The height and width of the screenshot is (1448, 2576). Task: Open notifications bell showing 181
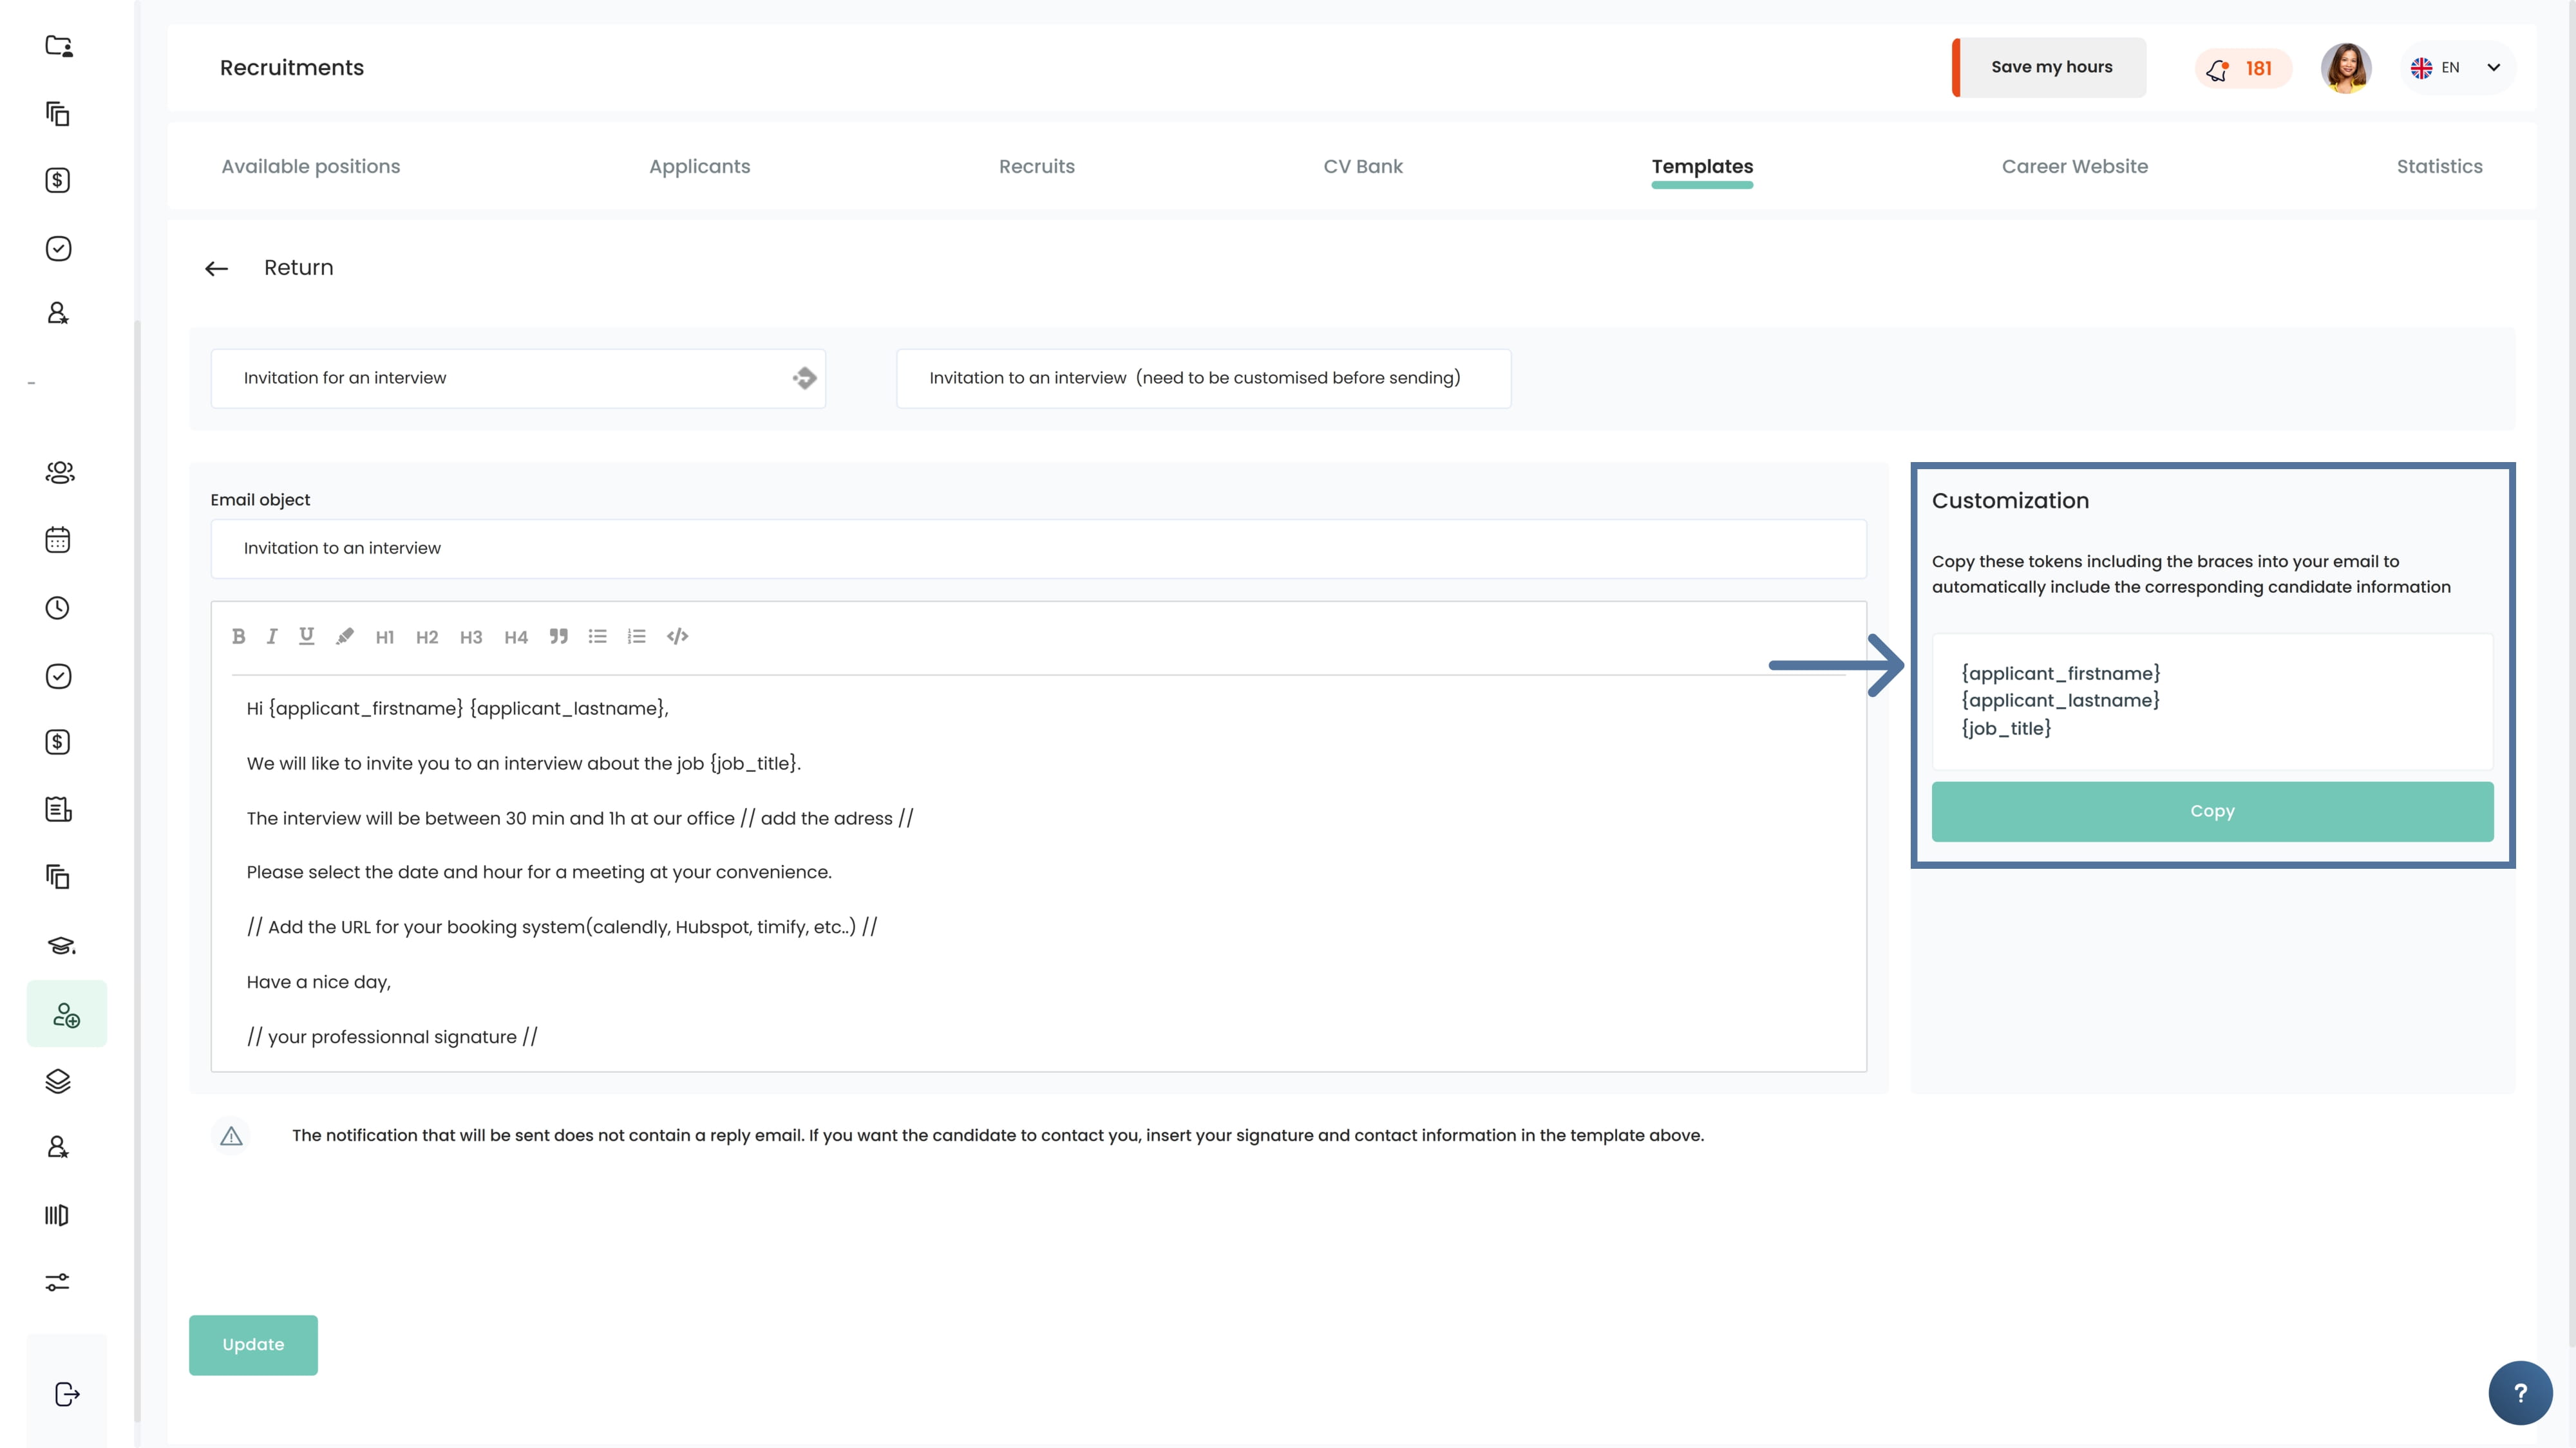(x=2242, y=69)
